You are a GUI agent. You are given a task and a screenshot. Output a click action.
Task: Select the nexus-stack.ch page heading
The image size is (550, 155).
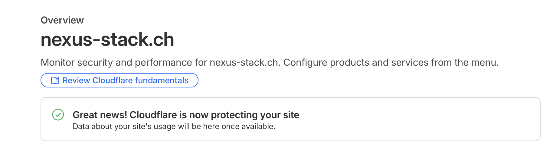pos(107,40)
